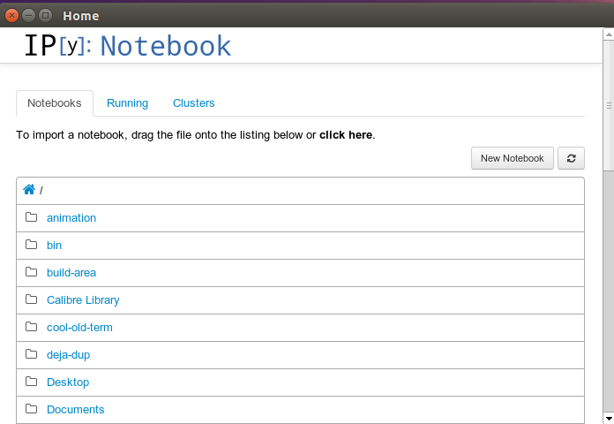Open the cool-old-term folder
Viewport: 614px width, 424px height.
(x=79, y=328)
